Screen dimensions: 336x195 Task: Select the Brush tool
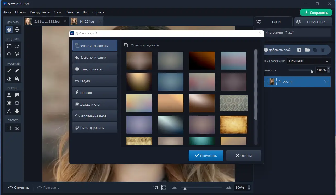(9, 71)
